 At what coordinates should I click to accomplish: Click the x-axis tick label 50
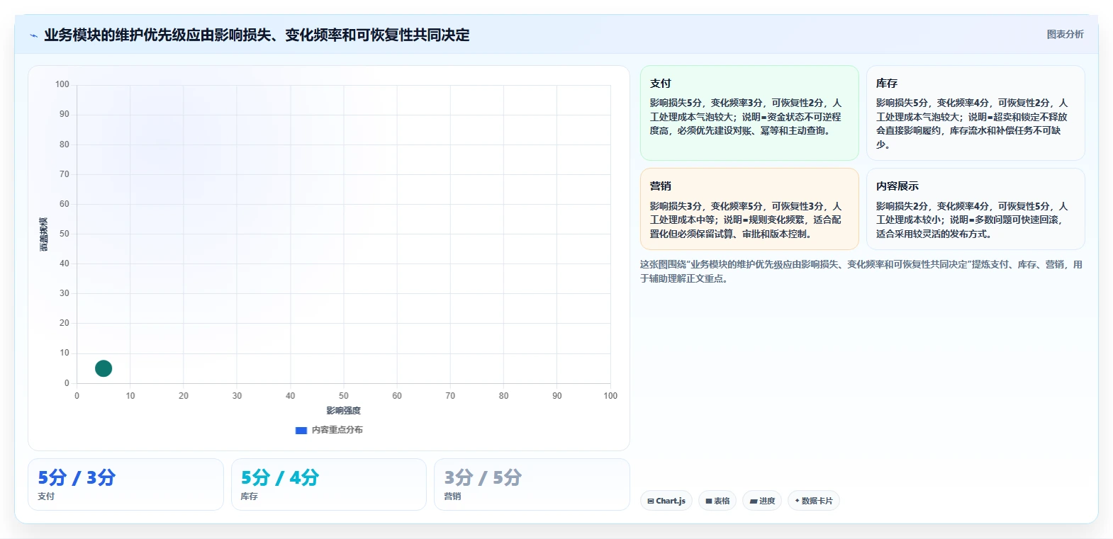344,396
